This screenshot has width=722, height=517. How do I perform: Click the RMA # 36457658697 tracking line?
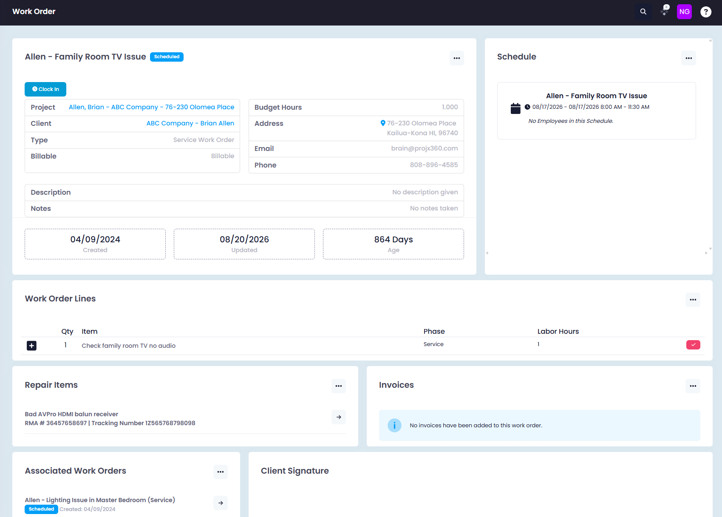tap(110, 423)
